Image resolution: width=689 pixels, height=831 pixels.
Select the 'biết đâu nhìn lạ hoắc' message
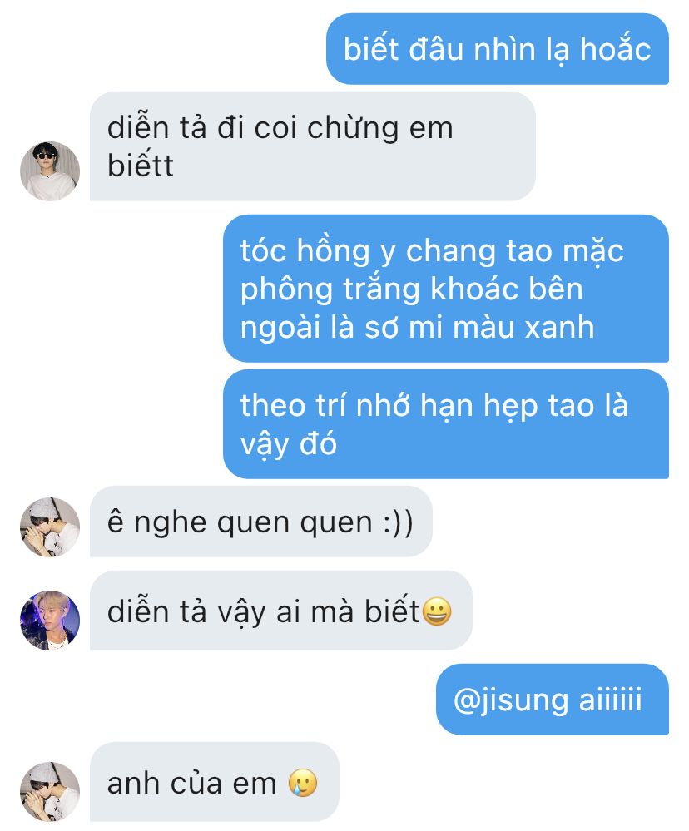point(497,49)
